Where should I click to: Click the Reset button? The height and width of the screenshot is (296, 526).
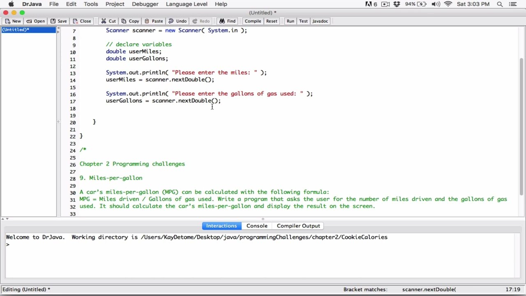coord(272,21)
